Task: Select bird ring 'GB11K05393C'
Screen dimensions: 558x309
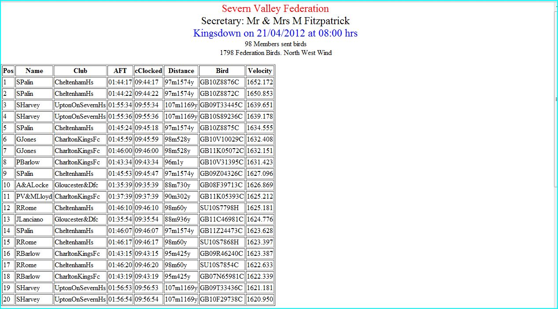Action: tap(222, 196)
